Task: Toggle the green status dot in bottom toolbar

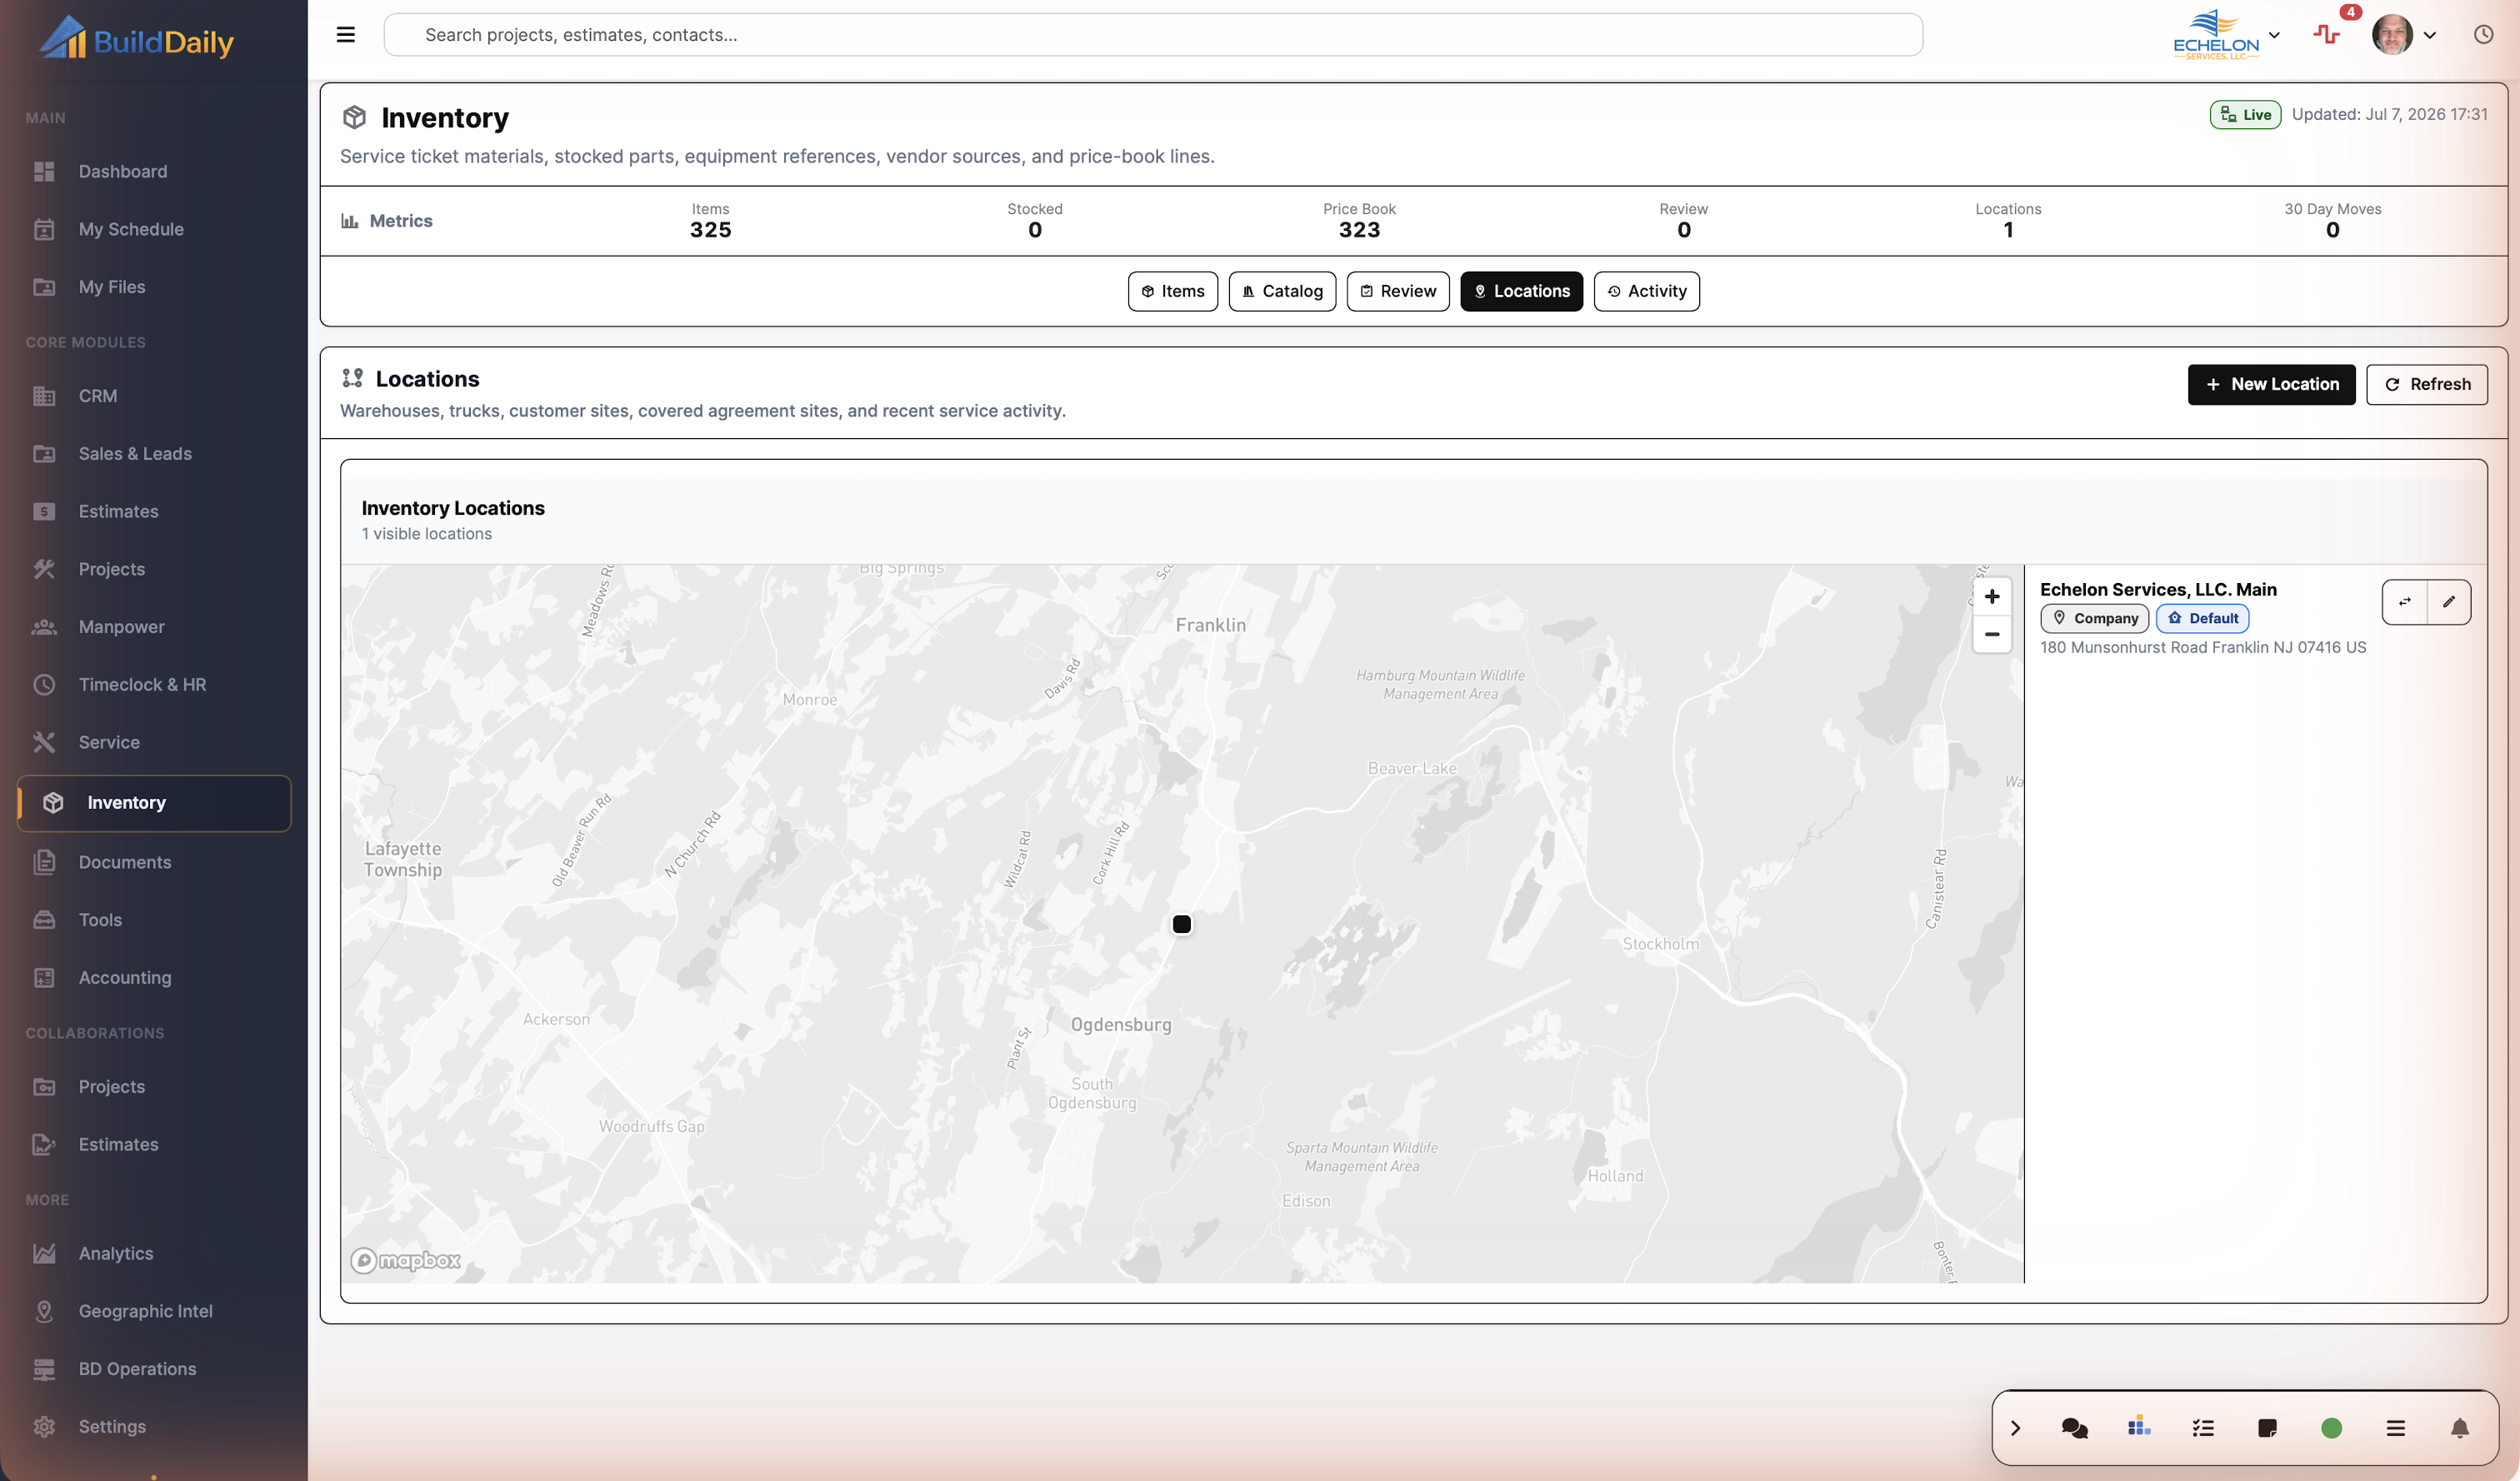Action: pyautogui.click(x=2331, y=1428)
